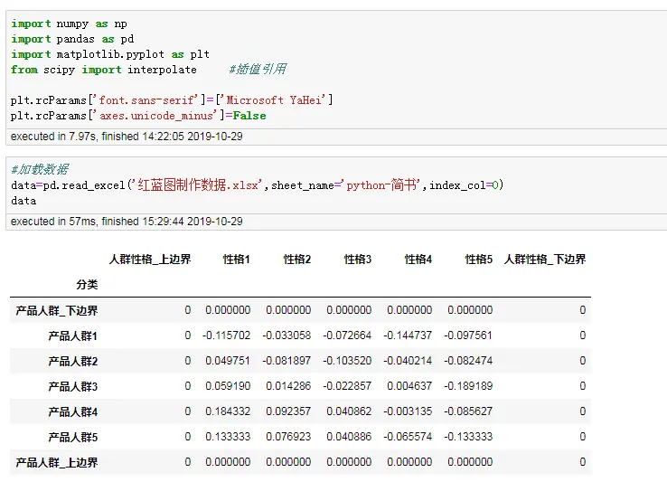Click the 性格5 column header
This screenshot has height=482, width=667.
coord(479,260)
